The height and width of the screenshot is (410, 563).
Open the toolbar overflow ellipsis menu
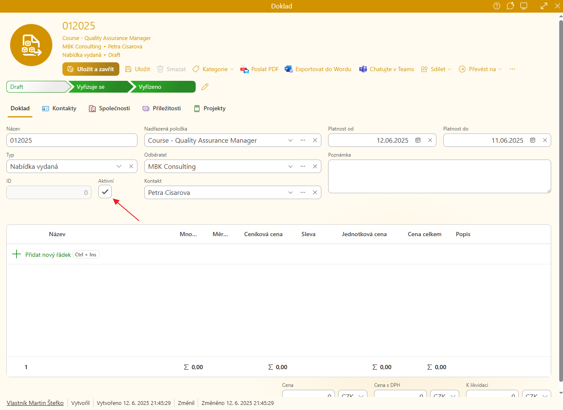point(512,69)
